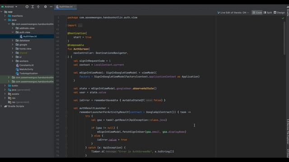
Task: Expand the google package
Action: 13,45
